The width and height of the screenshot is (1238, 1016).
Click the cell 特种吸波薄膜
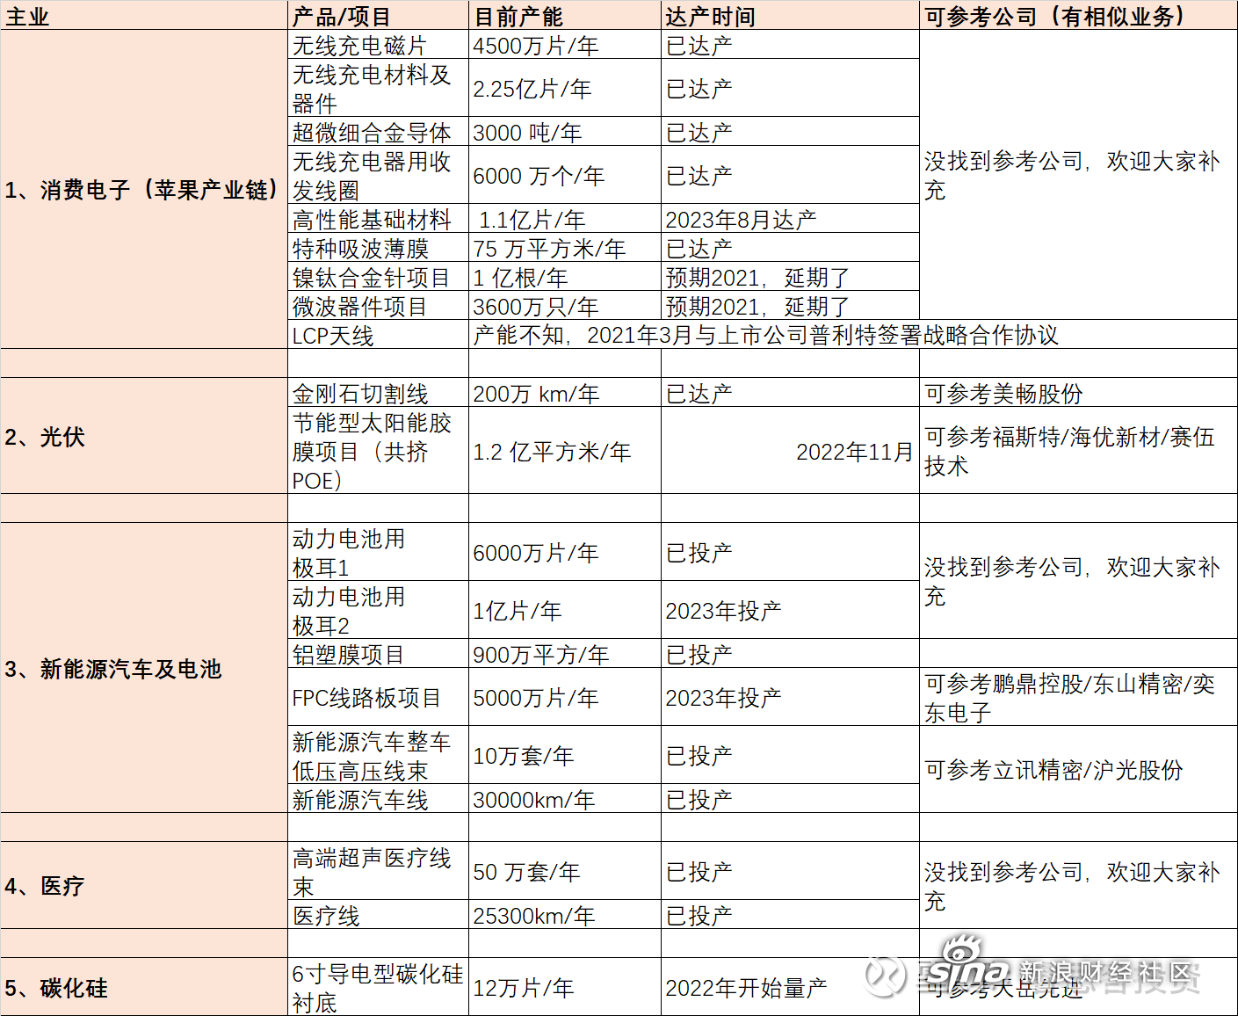coord(378,248)
